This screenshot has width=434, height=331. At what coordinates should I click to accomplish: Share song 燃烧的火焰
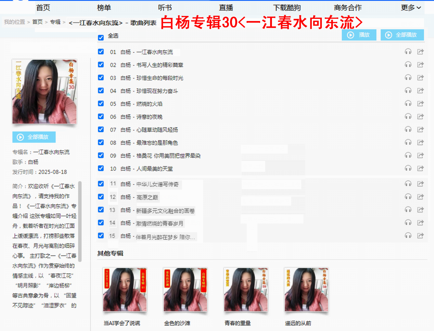420,103
